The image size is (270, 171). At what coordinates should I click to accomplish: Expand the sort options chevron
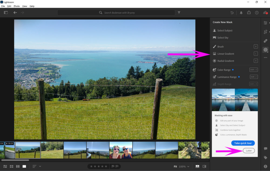[x=40, y=166]
